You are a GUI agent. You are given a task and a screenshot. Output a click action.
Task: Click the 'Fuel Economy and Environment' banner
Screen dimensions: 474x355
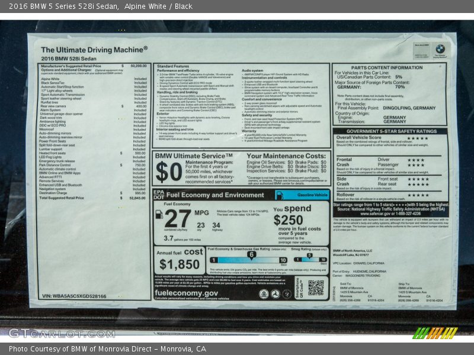click(x=215, y=195)
